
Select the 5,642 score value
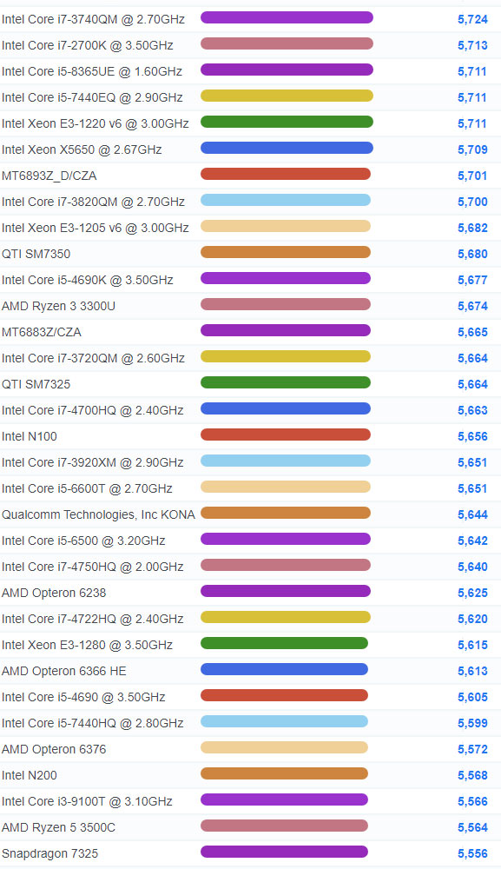click(472, 541)
